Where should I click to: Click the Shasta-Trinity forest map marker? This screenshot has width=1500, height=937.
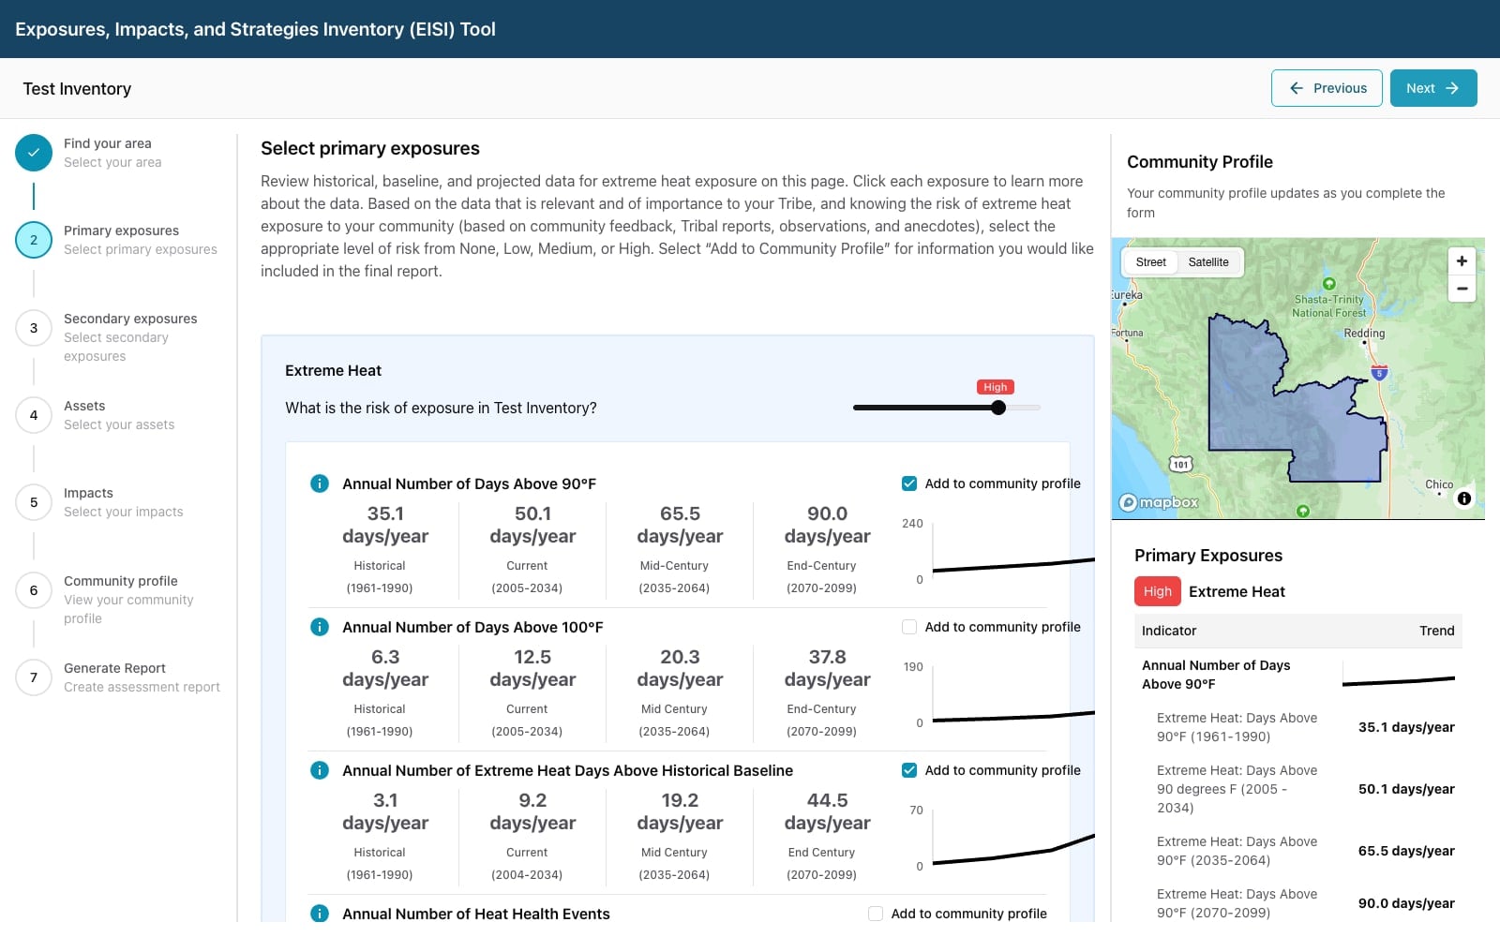pyautogui.click(x=1328, y=284)
